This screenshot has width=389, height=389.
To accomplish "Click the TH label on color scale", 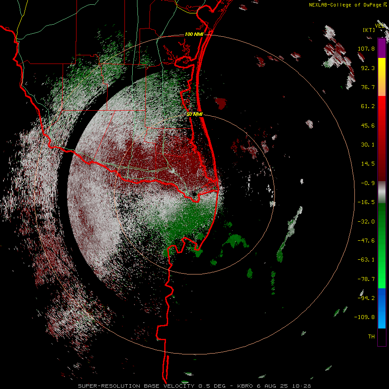I will (371, 337).
